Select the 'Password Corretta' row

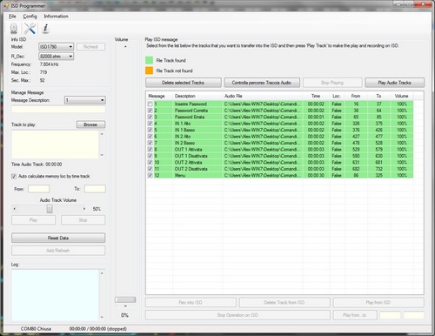coord(280,111)
